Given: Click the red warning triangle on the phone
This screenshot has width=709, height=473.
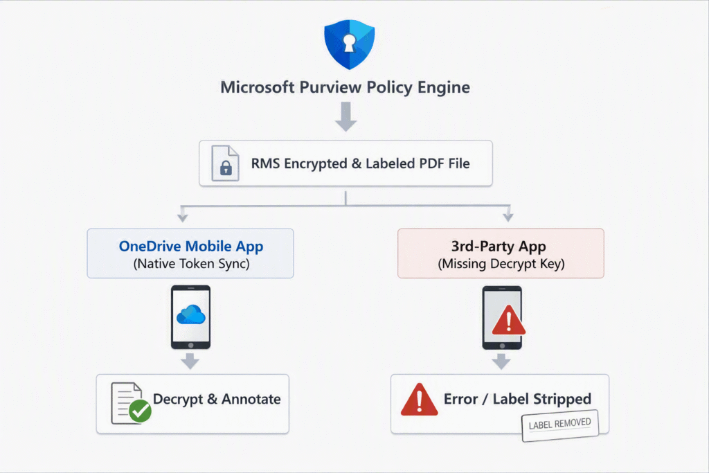Looking at the screenshot, I should click(x=509, y=320).
